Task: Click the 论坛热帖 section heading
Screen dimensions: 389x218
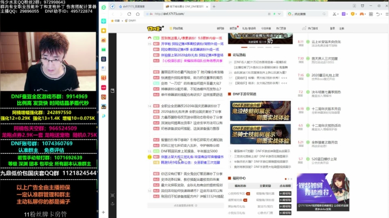Action: 239,55
